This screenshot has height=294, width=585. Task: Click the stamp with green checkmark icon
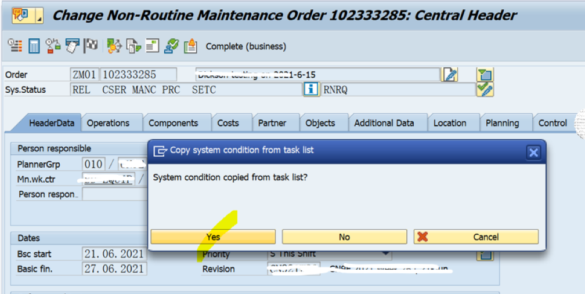pyautogui.click(x=172, y=46)
